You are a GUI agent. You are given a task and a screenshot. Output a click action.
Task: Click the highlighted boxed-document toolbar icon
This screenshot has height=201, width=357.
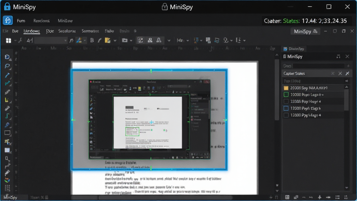point(140,40)
